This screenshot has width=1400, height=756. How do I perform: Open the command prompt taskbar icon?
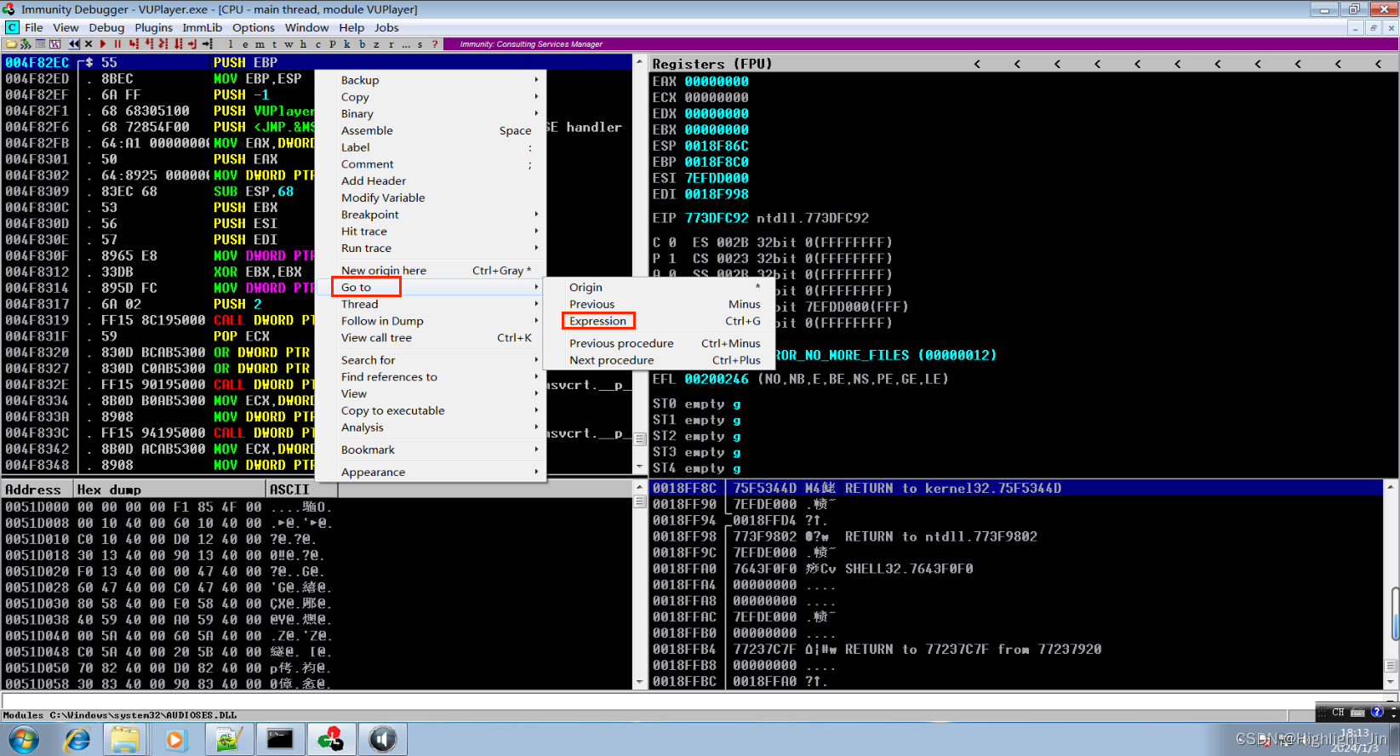click(280, 739)
